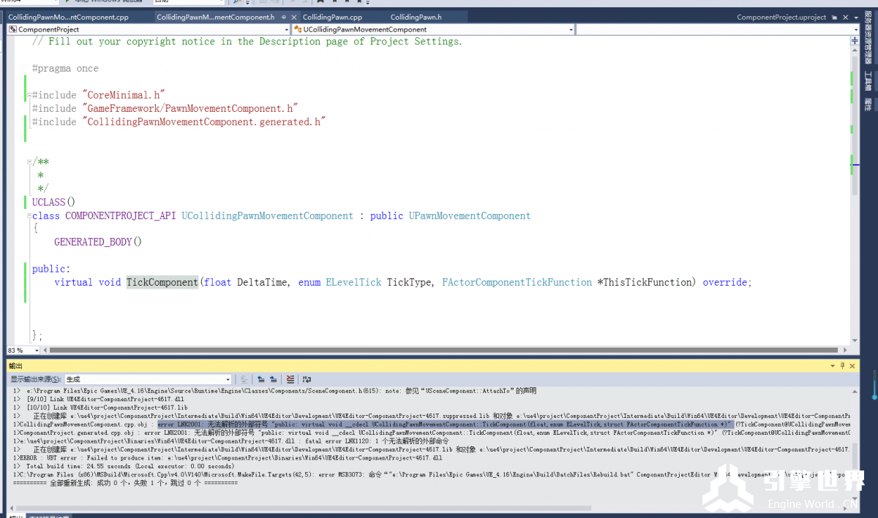The height and width of the screenshot is (518, 878).
Task: Open the 显示输出来源 生成 dropdown
Action: click(x=149, y=379)
